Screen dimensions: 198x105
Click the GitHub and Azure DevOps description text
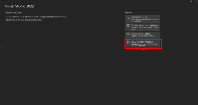click(x=145, y=20)
